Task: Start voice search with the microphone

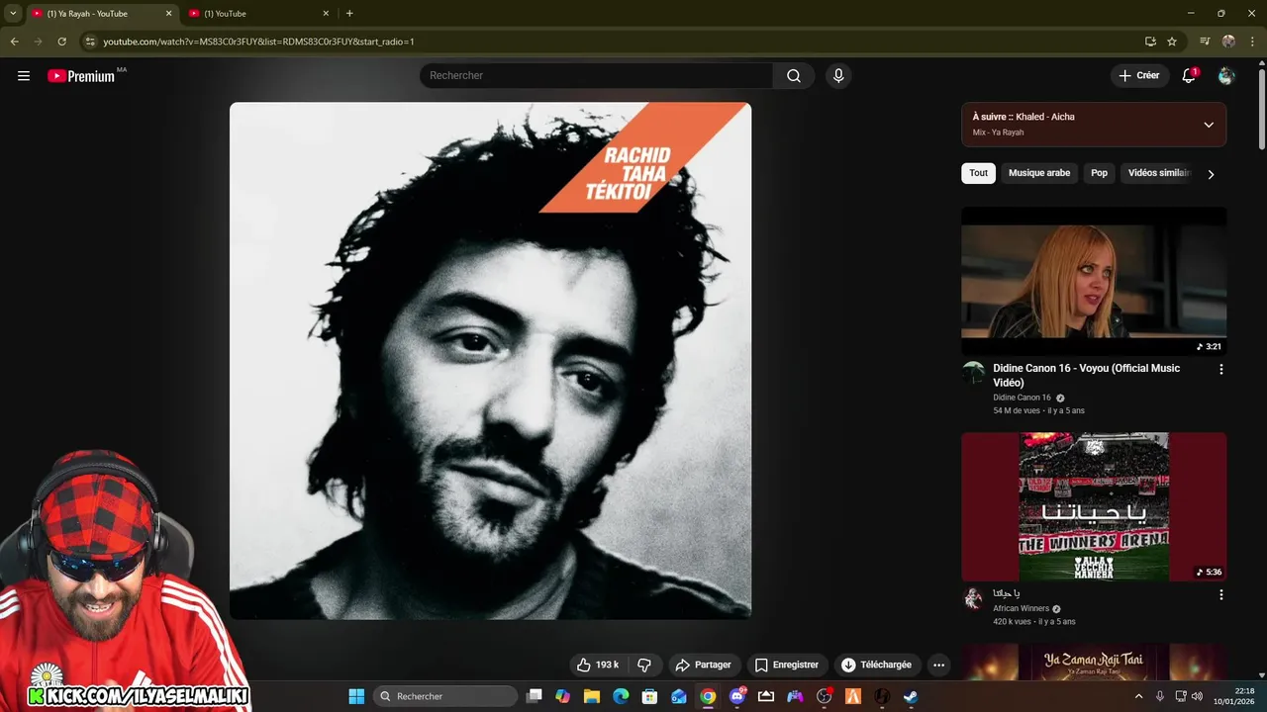Action: 838,76
